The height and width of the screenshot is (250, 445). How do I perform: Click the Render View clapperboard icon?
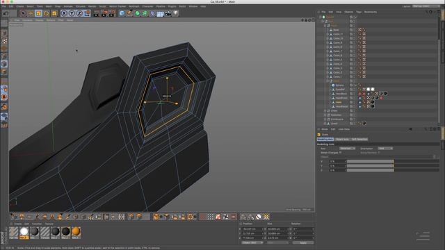coord(97,13)
